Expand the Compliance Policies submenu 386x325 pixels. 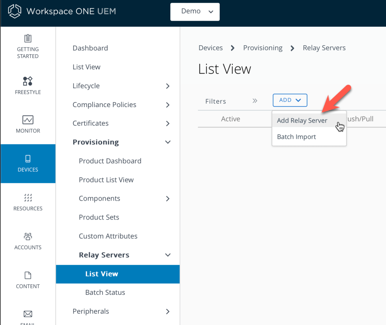[168, 105]
